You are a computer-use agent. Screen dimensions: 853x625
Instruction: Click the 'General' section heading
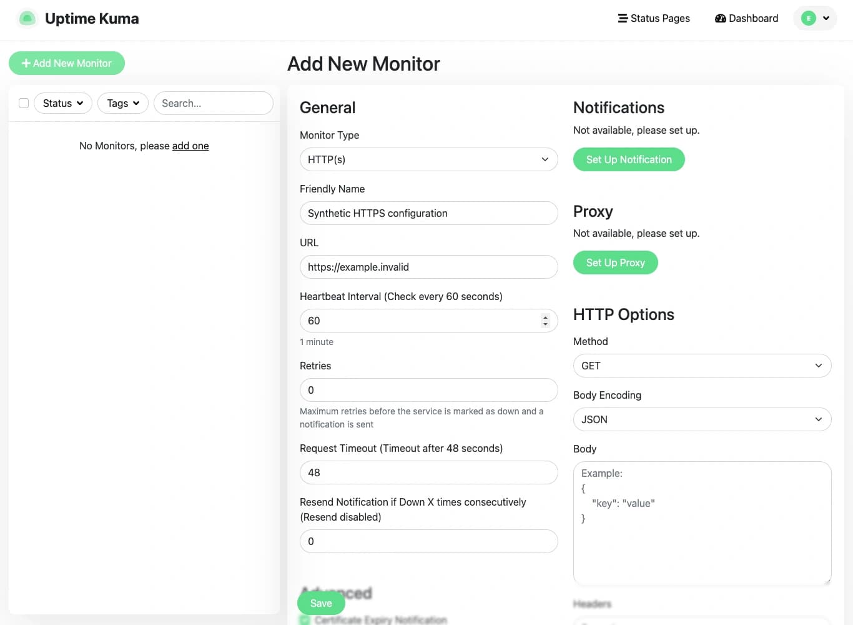click(x=328, y=107)
